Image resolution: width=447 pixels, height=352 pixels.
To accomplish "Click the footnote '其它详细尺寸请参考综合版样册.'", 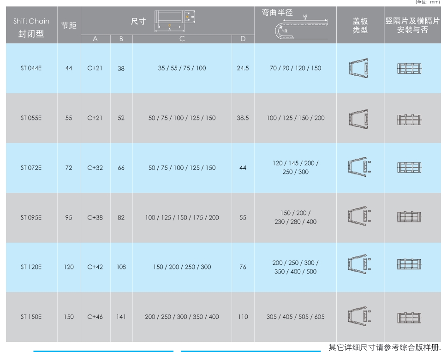I will point(385,347).
